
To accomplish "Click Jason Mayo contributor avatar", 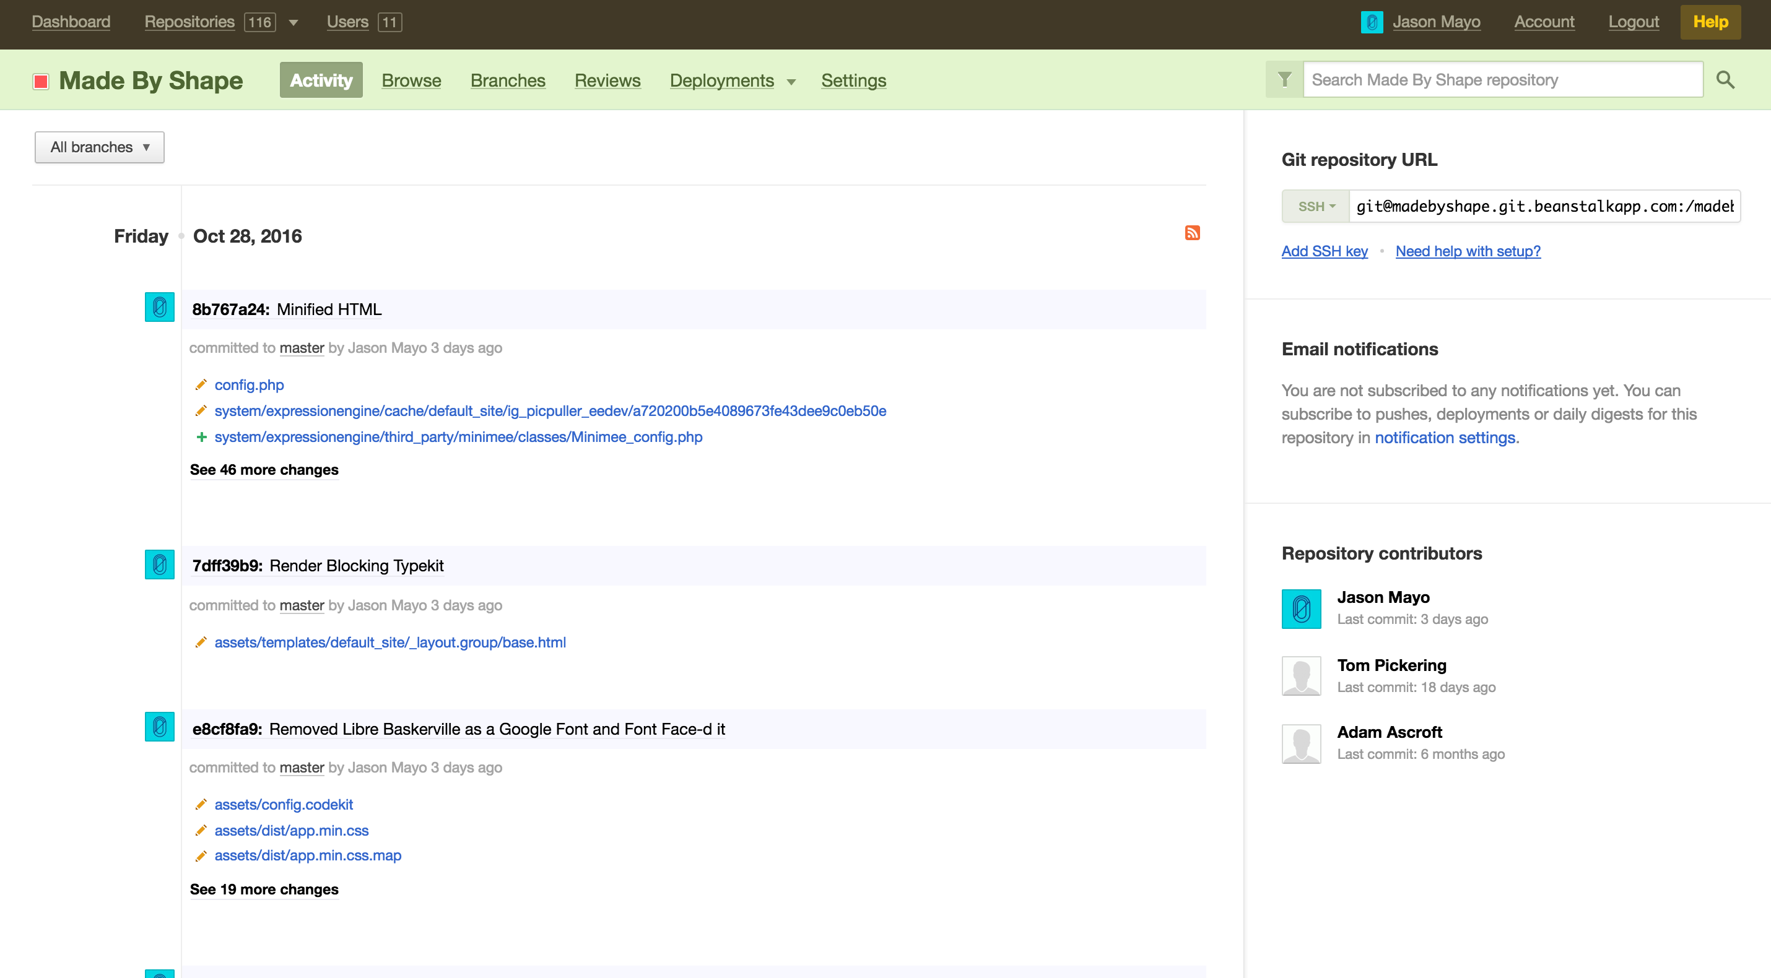I will 1301,609.
